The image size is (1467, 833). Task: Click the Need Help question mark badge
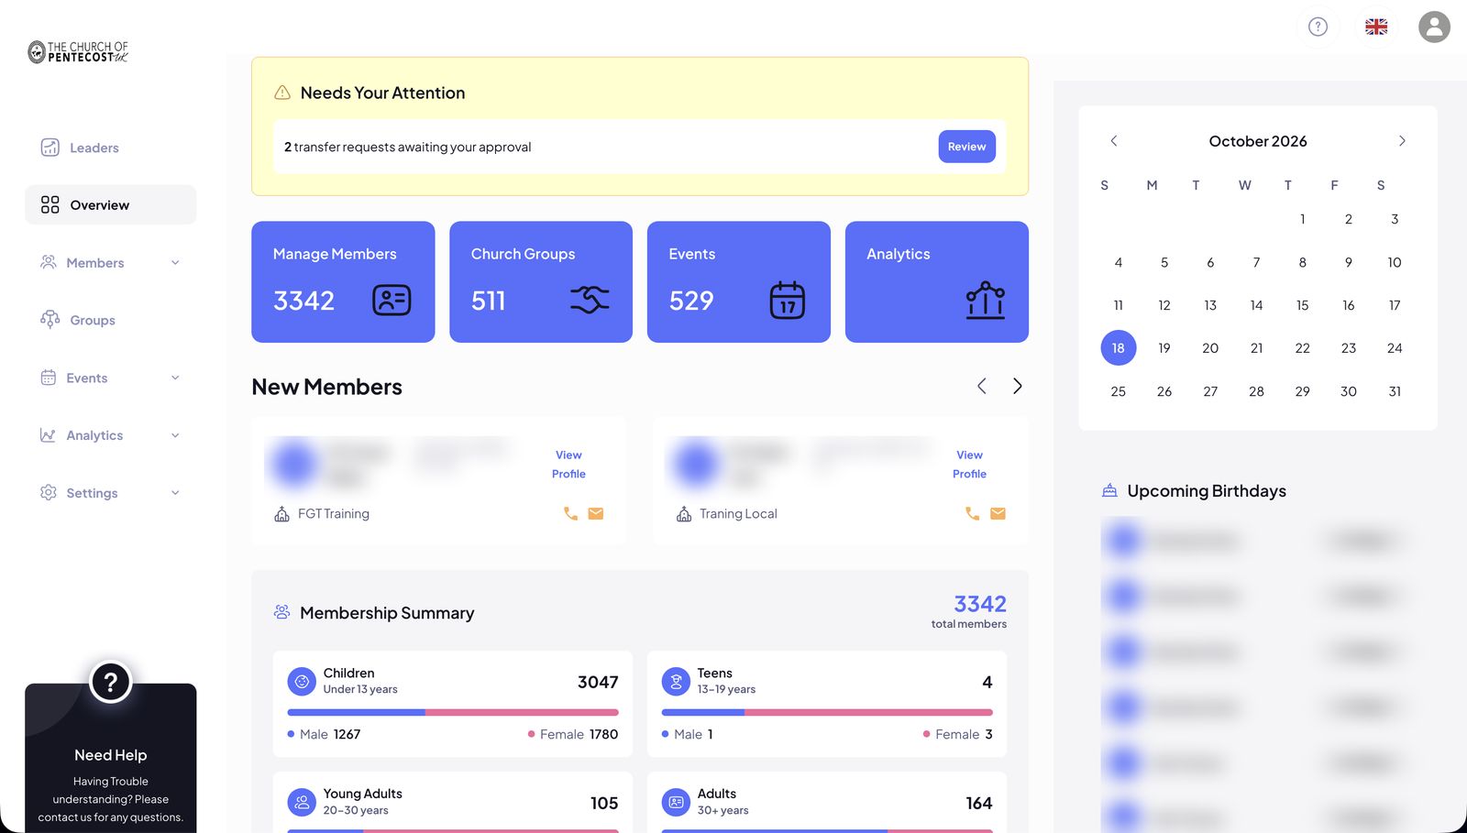click(111, 682)
